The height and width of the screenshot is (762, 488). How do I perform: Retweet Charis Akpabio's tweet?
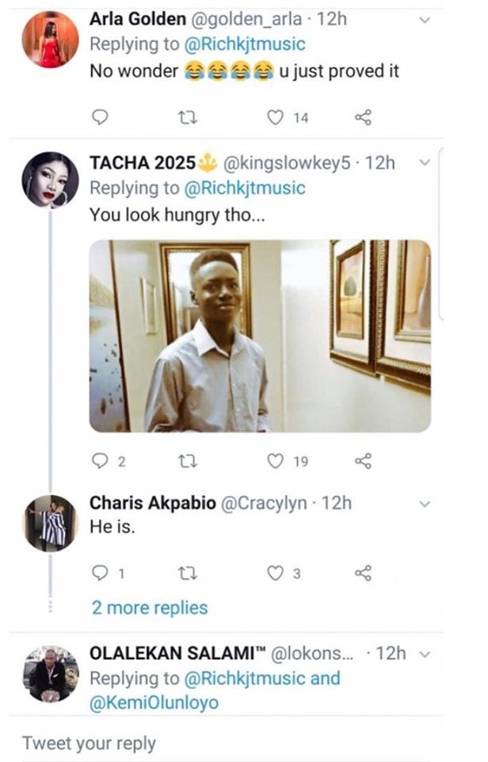pos(186,573)
